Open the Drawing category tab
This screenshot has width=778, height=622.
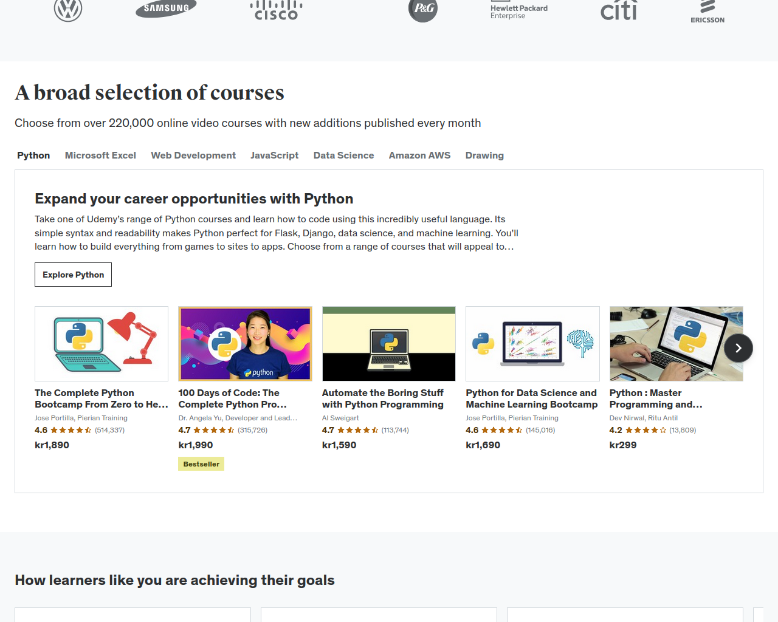(x=484, y=155)
